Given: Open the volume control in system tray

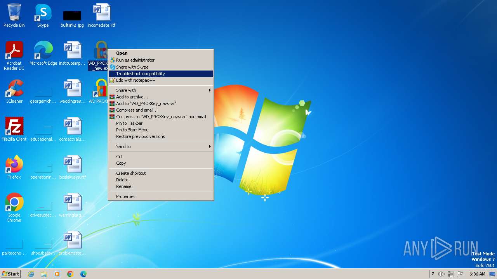Looking at the screenshot, I should pos(441,274).
